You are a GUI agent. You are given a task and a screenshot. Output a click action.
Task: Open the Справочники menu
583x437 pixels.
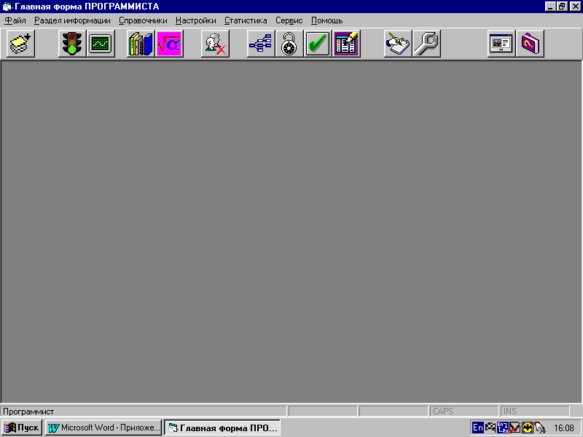pos(143,21)
